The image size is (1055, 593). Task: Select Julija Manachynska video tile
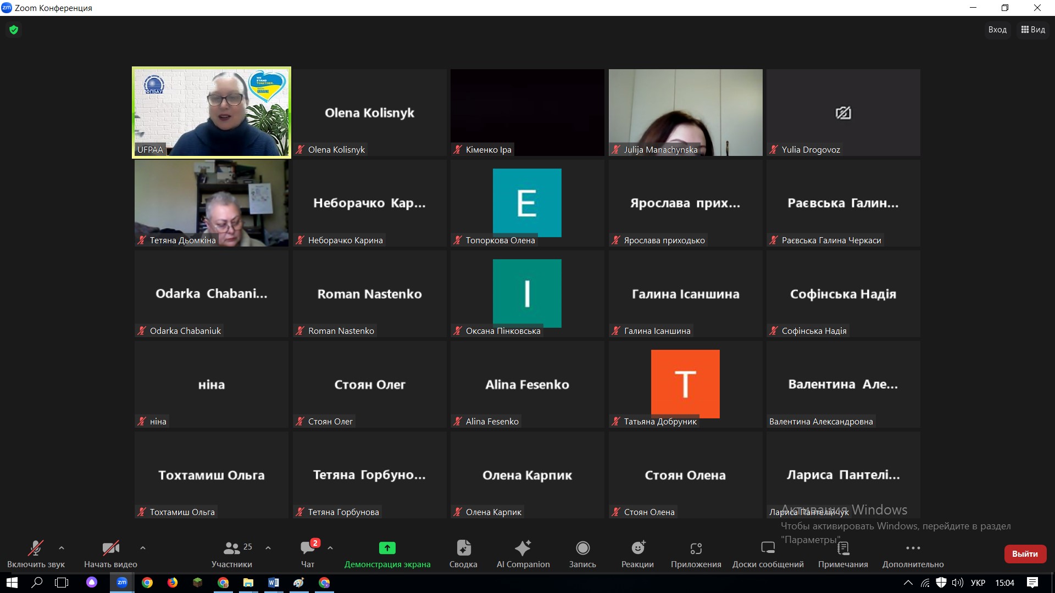pos(685,113)
